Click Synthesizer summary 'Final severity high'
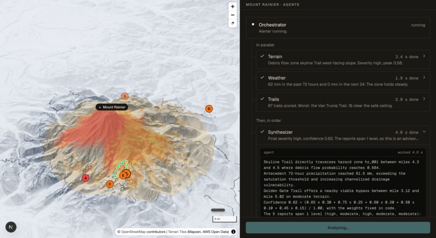 pyautogui.click(x=284, y=138)
